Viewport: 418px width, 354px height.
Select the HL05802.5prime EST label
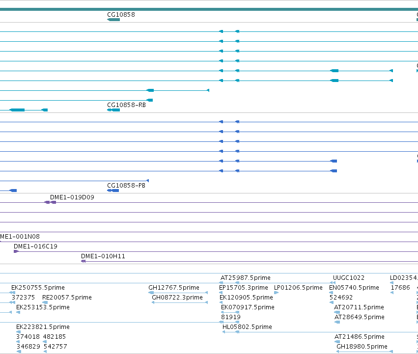(247, 327)
